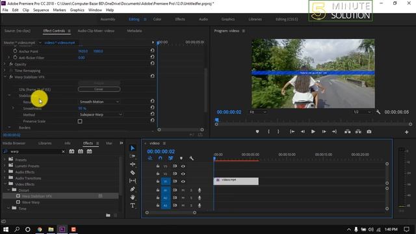Show more panel tabs chevron
This screenshot has width=416, height=234.
(122, 143)
